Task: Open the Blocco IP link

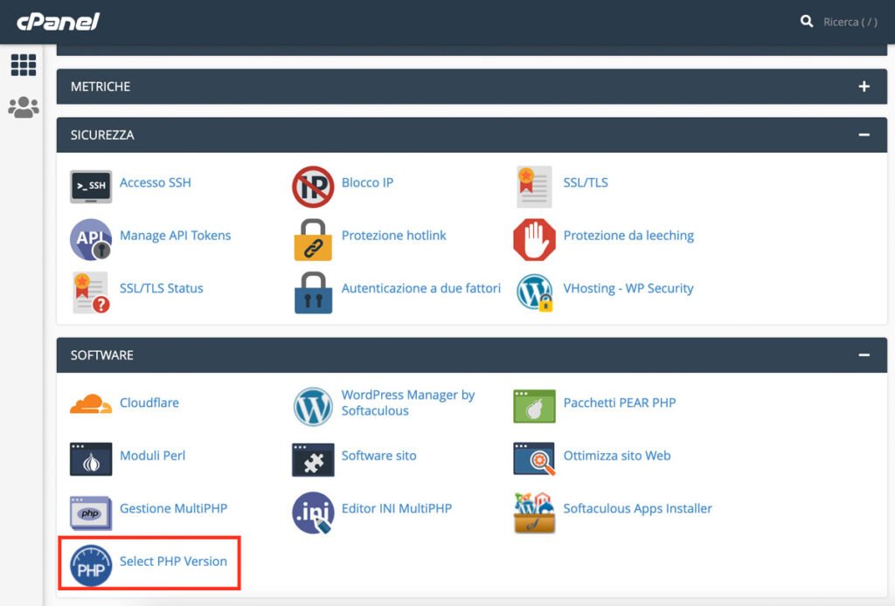Action: click(367, 182)
